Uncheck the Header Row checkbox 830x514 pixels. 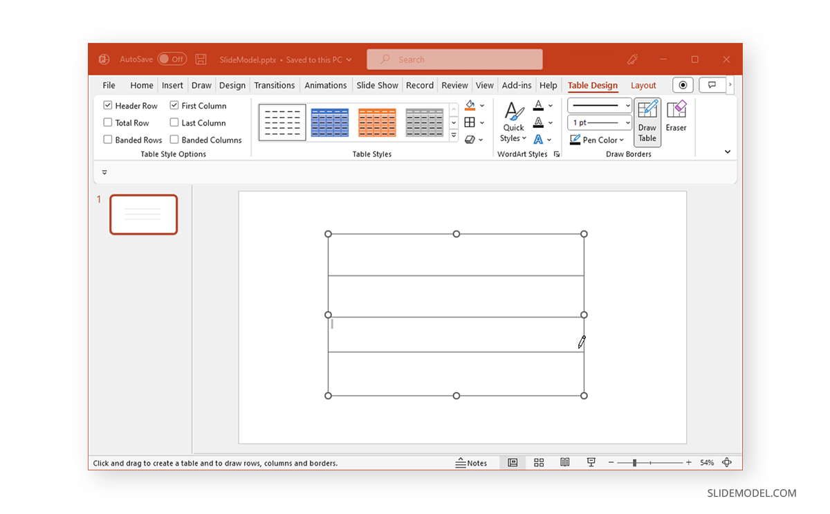click(x=108, y=106)
